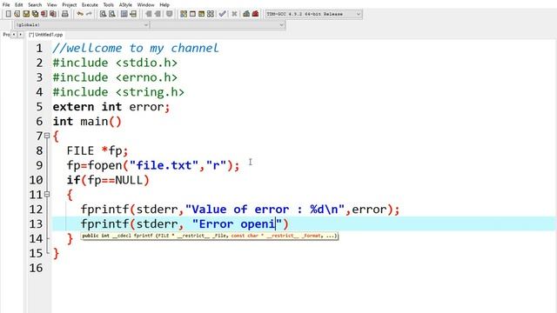Collapse the code fold at line 11

47,194
